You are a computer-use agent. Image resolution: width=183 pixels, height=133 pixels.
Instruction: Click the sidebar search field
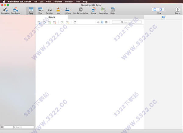(x=19, y=127)
